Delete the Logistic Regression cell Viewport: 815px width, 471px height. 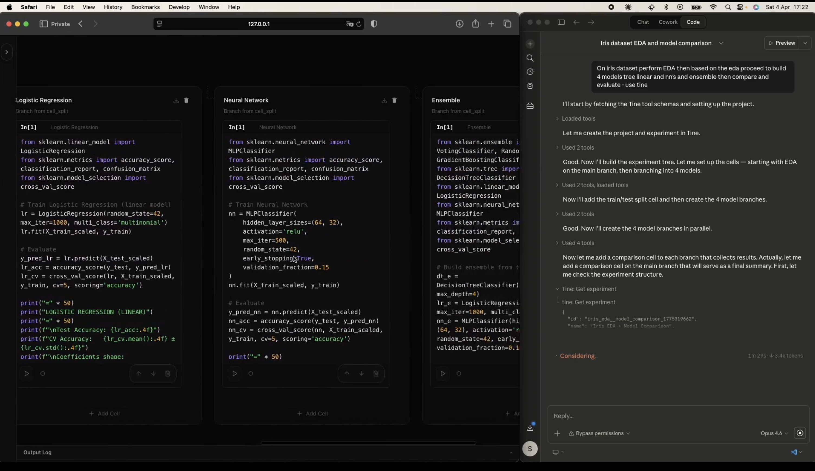(168, 374)
